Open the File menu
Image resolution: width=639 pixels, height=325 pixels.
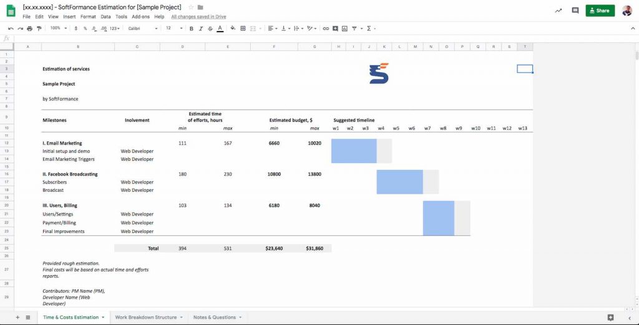click(x=26, y=17)
